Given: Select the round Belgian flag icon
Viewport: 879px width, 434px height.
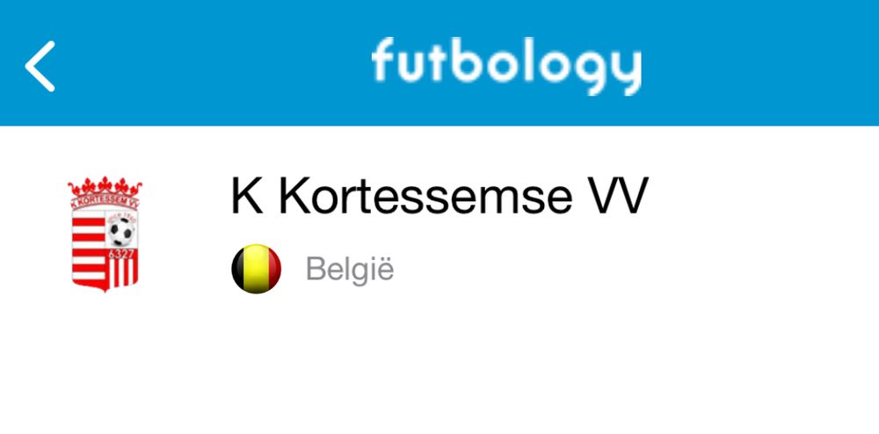Looking at the screenshot, I should pos(256,269).
